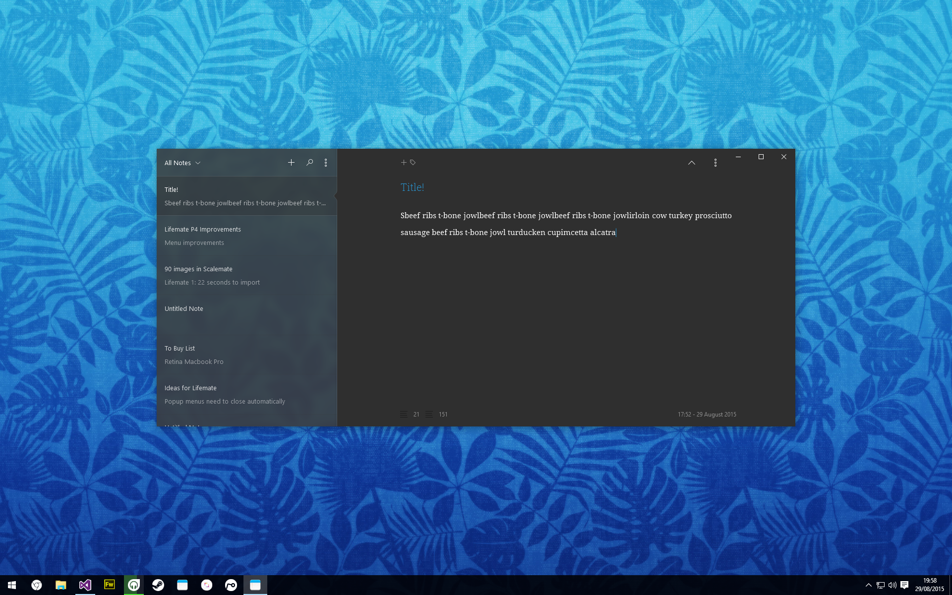
Task: Open the Action Center notifications icon
Action: coord(904,585)
